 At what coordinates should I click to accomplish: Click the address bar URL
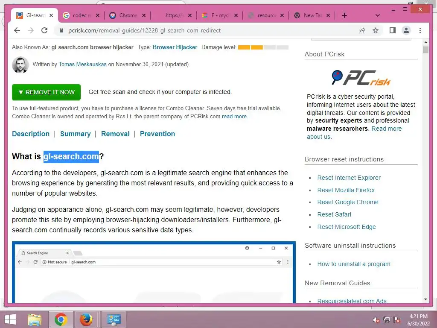[x=144, y=30]
